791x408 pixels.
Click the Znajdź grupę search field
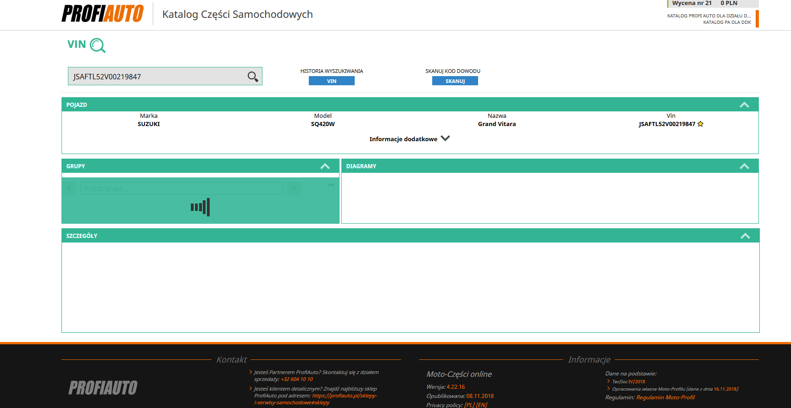[x=181, y=188]
